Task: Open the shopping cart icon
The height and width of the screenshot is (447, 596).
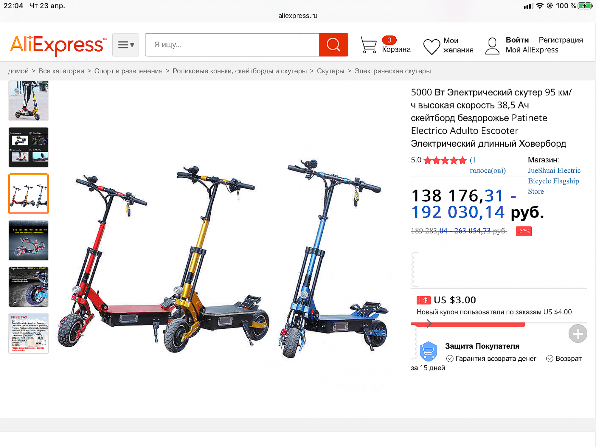Action: pyautogui.click(x=369, y=45)
